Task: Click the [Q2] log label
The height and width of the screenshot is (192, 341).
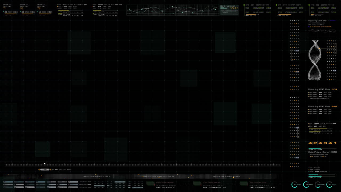Action: (234, 8)
